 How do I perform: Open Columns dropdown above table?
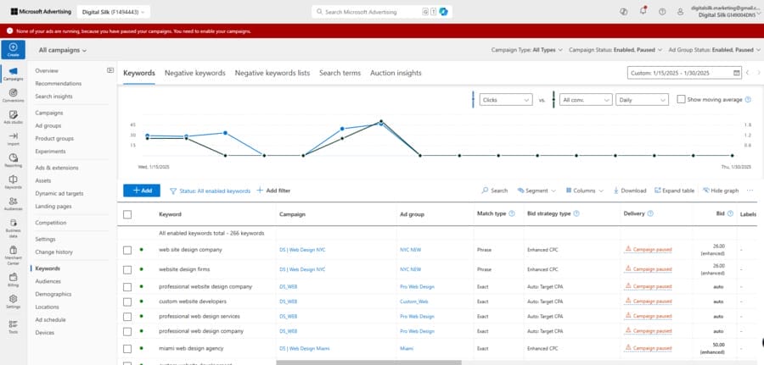[584, 191]
